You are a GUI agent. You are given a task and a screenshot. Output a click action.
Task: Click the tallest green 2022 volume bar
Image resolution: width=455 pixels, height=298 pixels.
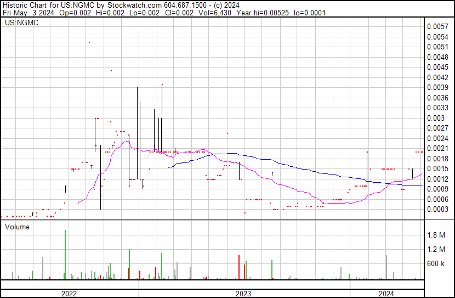tap(65, 255)
